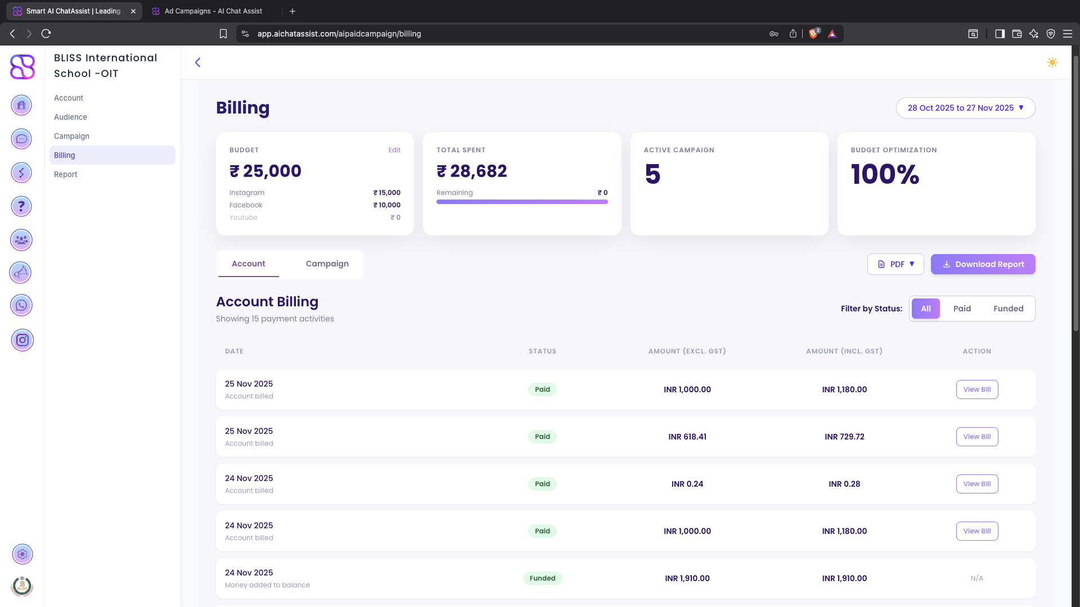Open the Report section in the left menu
This screenshot has width=1080, height=607.
point(66,174)
